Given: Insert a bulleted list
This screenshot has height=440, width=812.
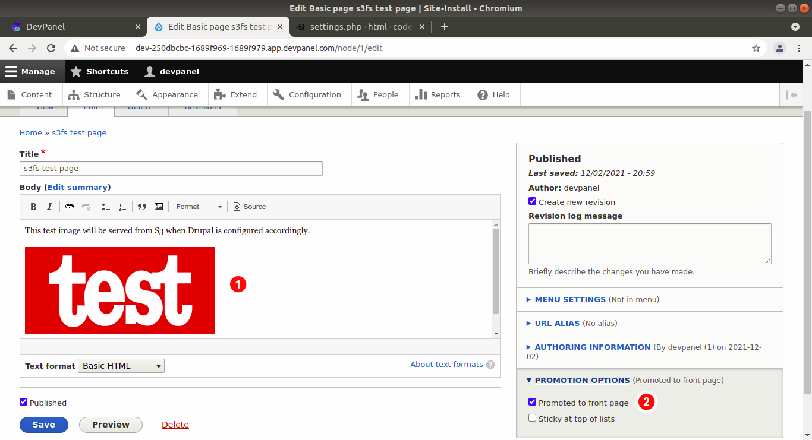Looking at the screenshot, I should tap(106, 206).
